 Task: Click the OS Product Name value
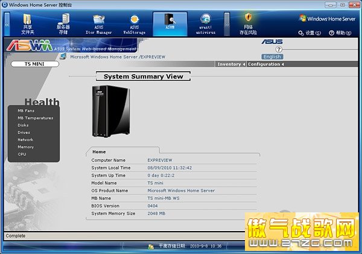click(x=181, y=191)
